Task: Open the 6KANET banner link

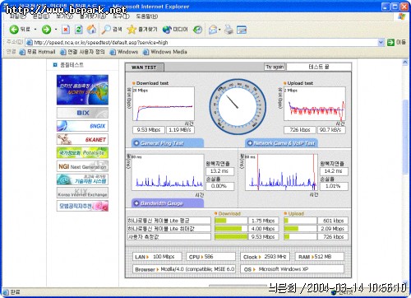Action: pyautogui.click(x=82, y=139)
